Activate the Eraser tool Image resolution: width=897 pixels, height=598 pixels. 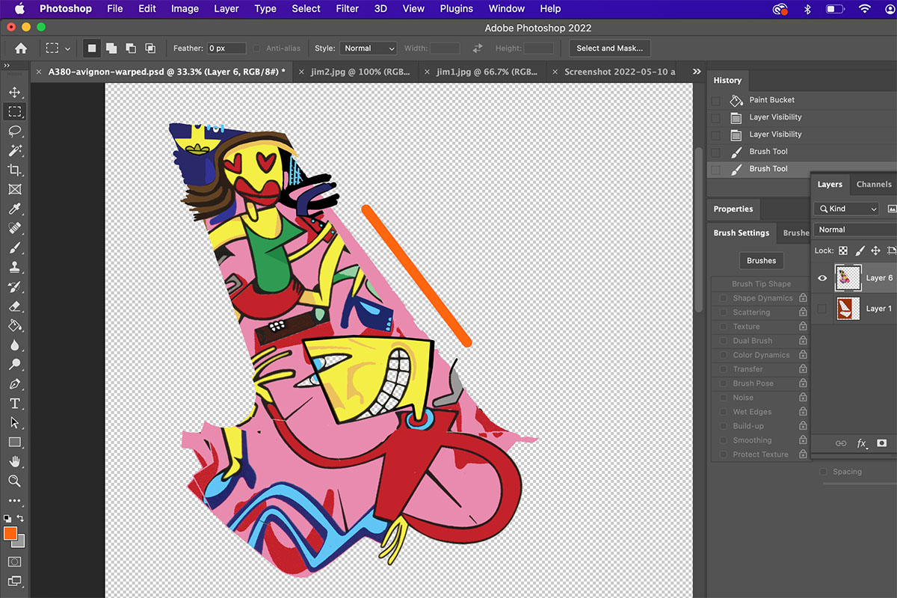click(14, 306)
